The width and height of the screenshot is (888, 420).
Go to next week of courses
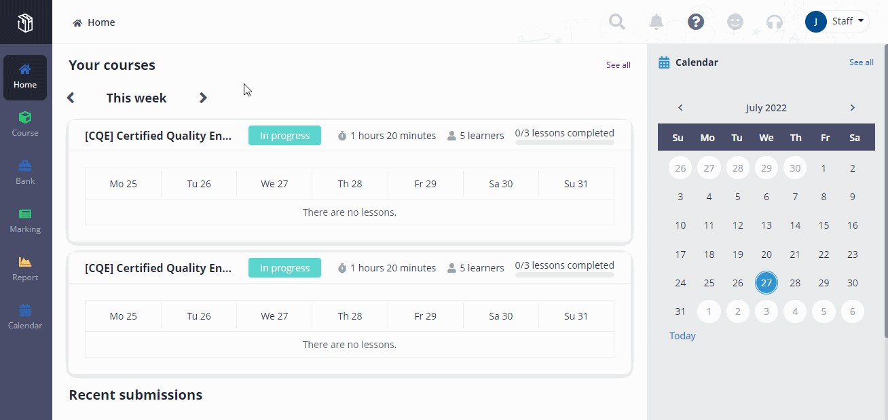203,98
